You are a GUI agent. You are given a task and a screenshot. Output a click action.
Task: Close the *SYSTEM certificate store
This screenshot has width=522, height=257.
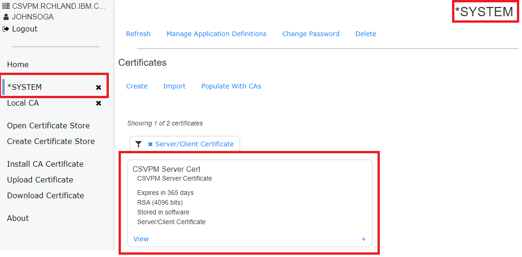coord(99,88)
